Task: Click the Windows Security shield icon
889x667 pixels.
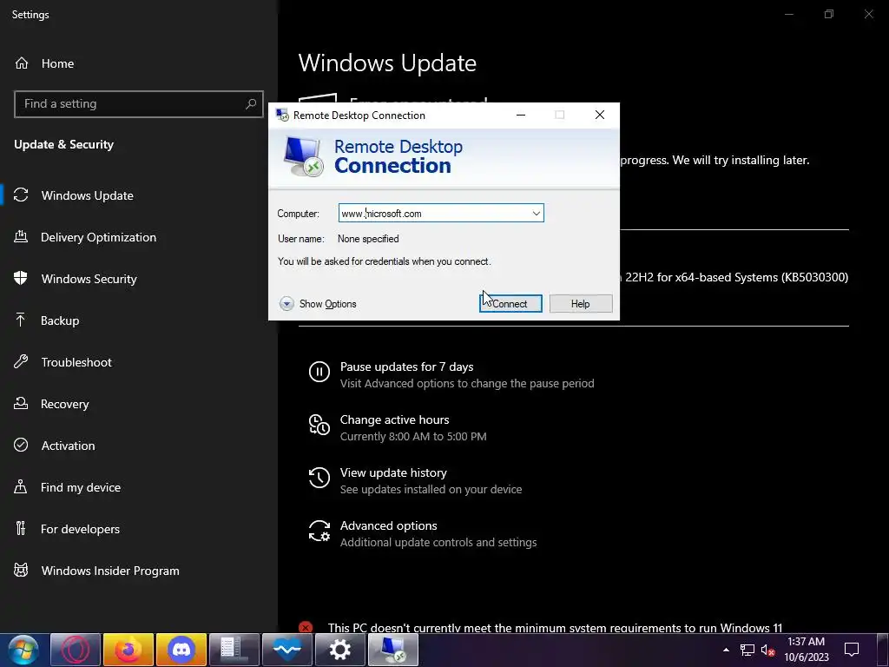Action: click(21, 278)
